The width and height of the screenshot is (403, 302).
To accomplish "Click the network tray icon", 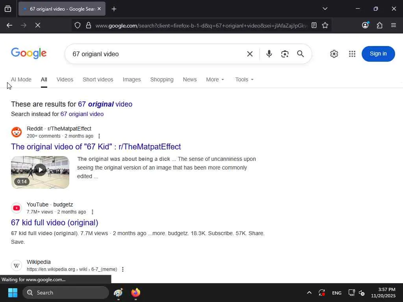I will pyautogui.click(x=351, y=293).
